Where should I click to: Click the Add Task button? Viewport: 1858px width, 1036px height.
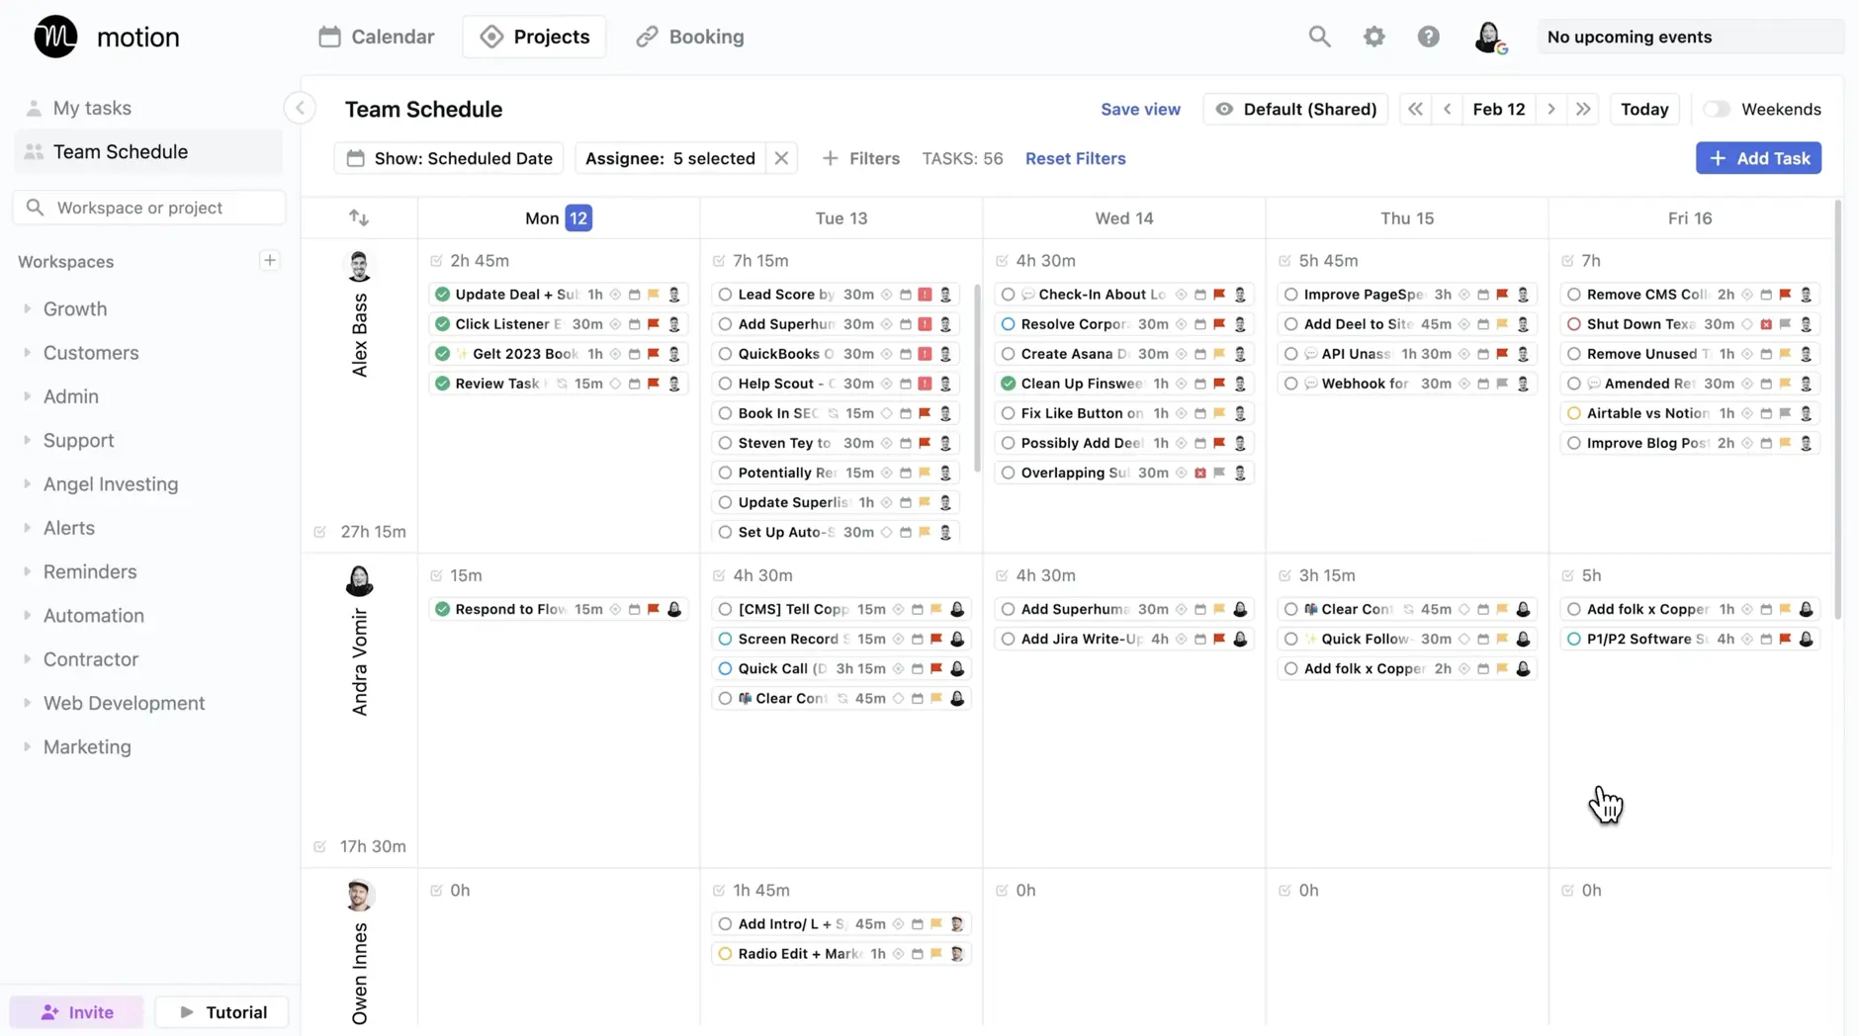point(1758,158)
